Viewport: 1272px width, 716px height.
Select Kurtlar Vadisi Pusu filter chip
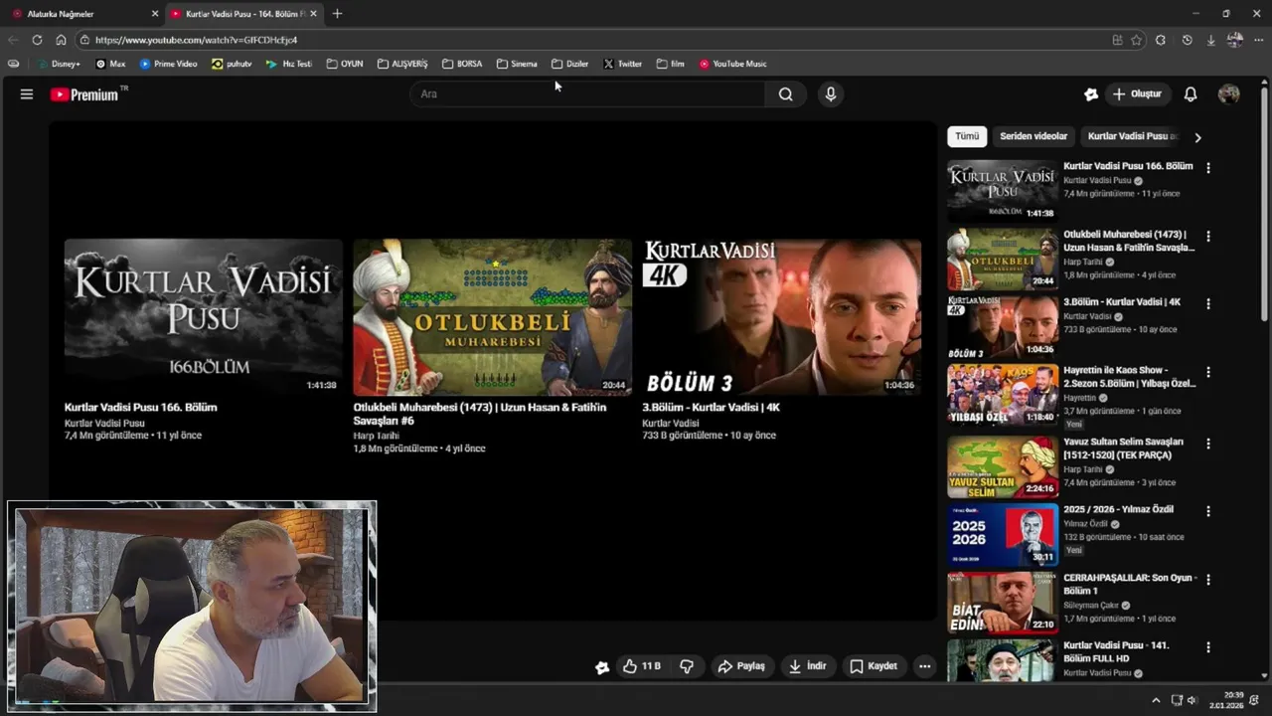[x=1131, y=136]
